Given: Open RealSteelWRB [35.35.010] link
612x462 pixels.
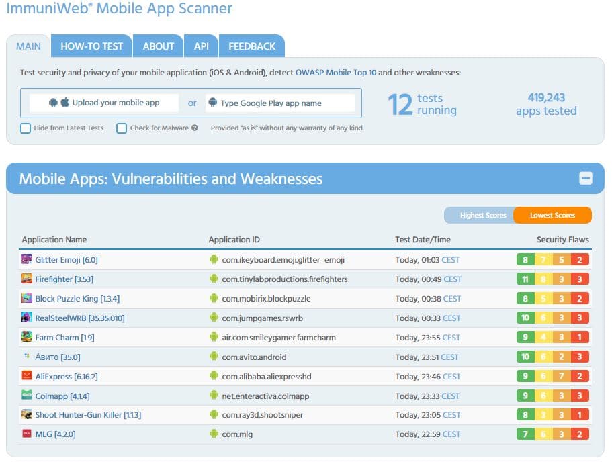Looking at the screenshot, I should [80, 318].
